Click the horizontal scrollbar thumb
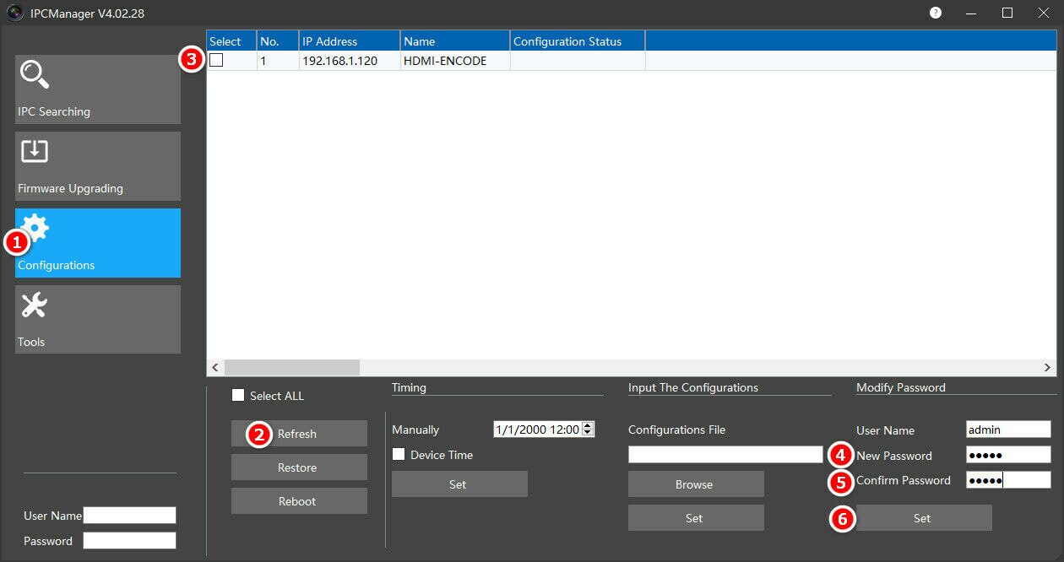Viewport: 1064px width, 562px height. (x=291, y=367)
